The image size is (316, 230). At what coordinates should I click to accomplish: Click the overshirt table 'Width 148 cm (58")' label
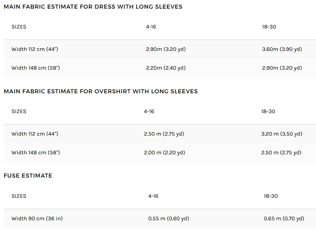point(35,153)
